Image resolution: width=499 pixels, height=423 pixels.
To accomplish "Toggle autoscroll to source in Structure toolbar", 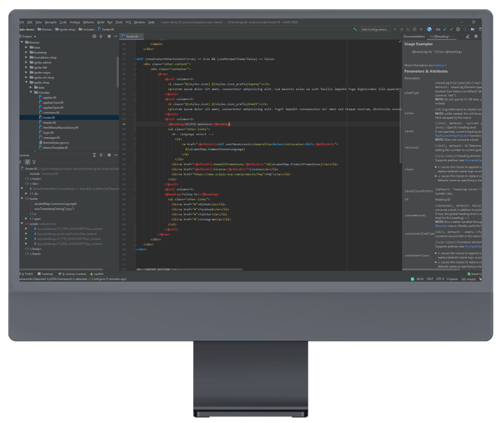I will point(28,162).
